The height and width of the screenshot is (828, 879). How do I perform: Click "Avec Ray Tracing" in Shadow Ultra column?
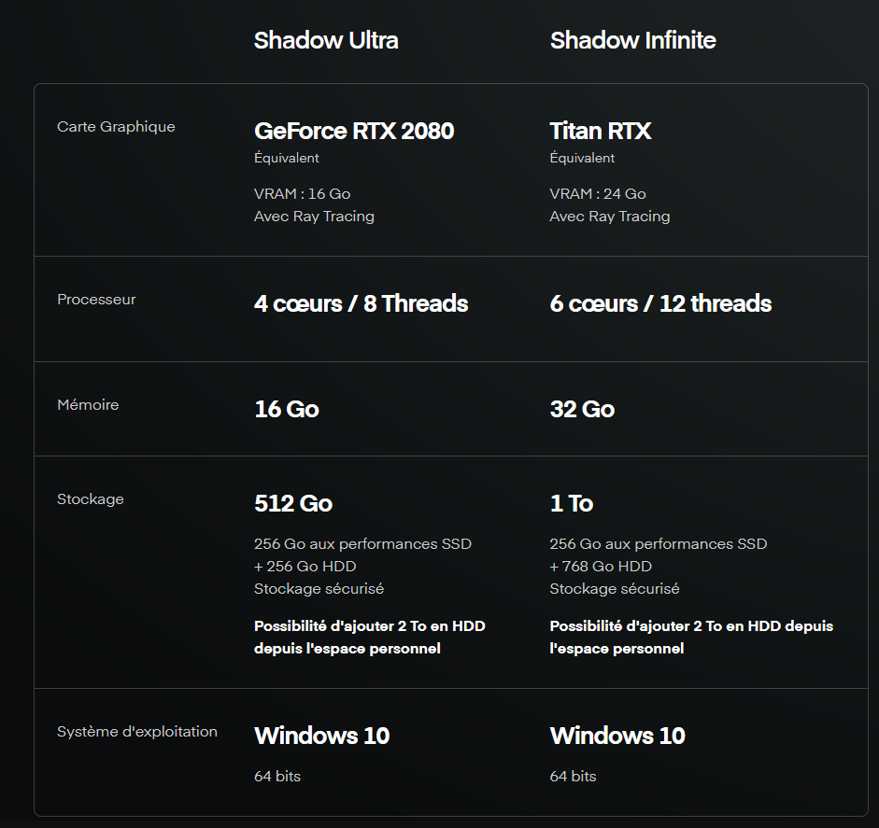[314, 217]
